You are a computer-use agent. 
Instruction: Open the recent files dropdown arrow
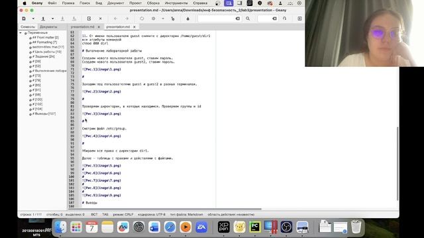coord(53,19)
